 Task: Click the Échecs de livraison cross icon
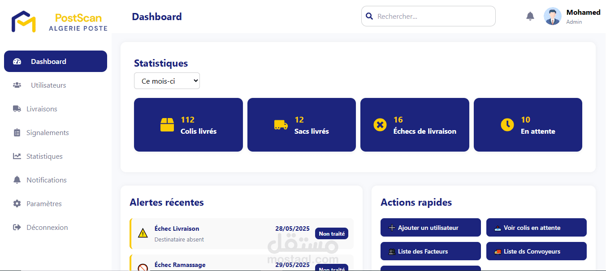[380, 125]
